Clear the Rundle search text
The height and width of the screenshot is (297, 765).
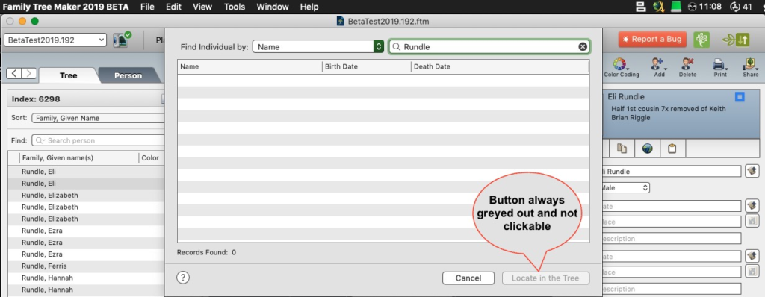[x=583, y=46]
